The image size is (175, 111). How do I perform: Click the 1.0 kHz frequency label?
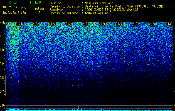3,50
